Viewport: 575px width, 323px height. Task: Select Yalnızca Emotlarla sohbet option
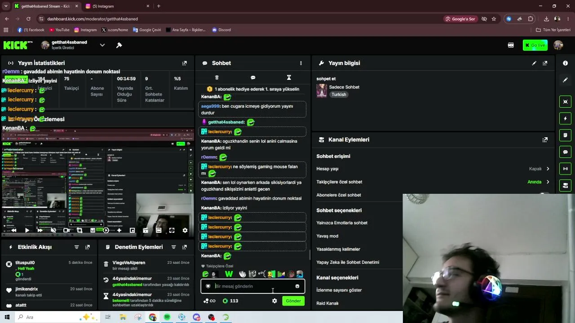342,223
